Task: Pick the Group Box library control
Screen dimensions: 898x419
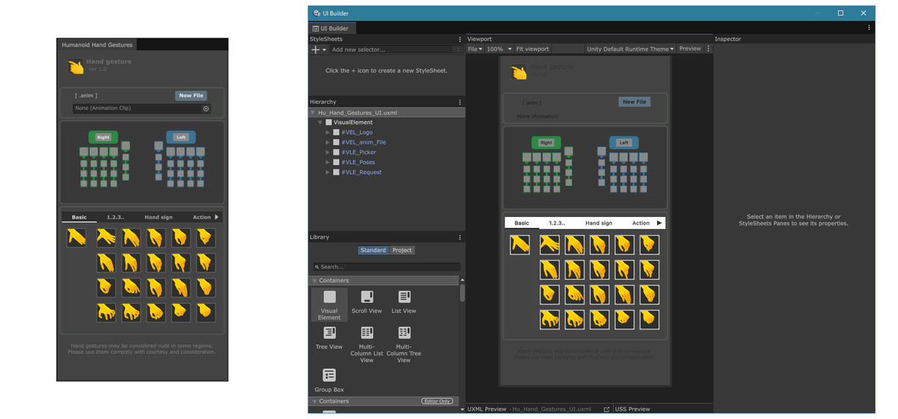Action: [329, 380]
